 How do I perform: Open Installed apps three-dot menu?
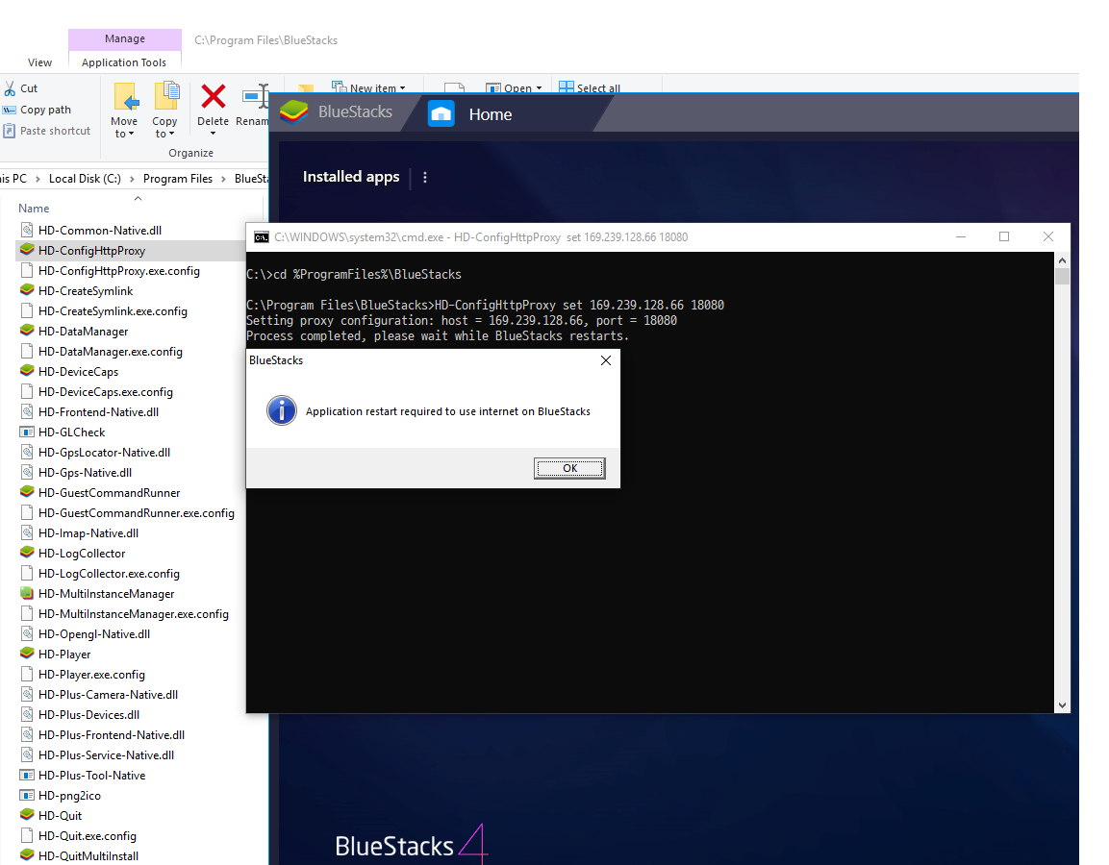click(x=425, y=177)
